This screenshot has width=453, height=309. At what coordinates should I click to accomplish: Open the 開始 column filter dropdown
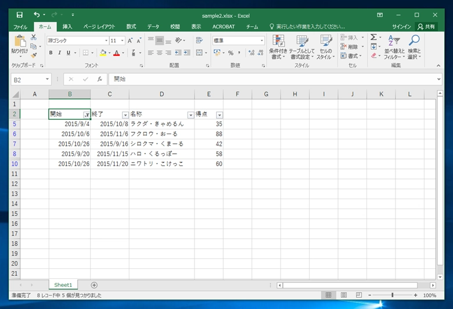[87, 115]
